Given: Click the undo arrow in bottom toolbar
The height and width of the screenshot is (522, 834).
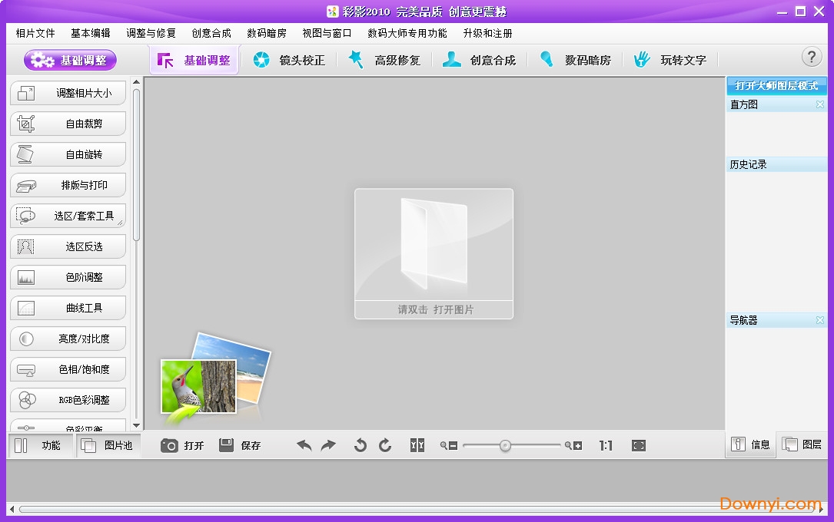Looking at the screenshot, I should tap(305, 444).
